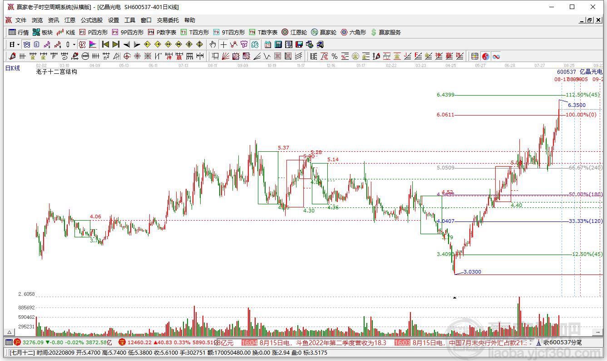This screenshot has height=361, width=607.
Task: Click the 老子十二宫结构 indicator title
Action: (x=56, y=72)
